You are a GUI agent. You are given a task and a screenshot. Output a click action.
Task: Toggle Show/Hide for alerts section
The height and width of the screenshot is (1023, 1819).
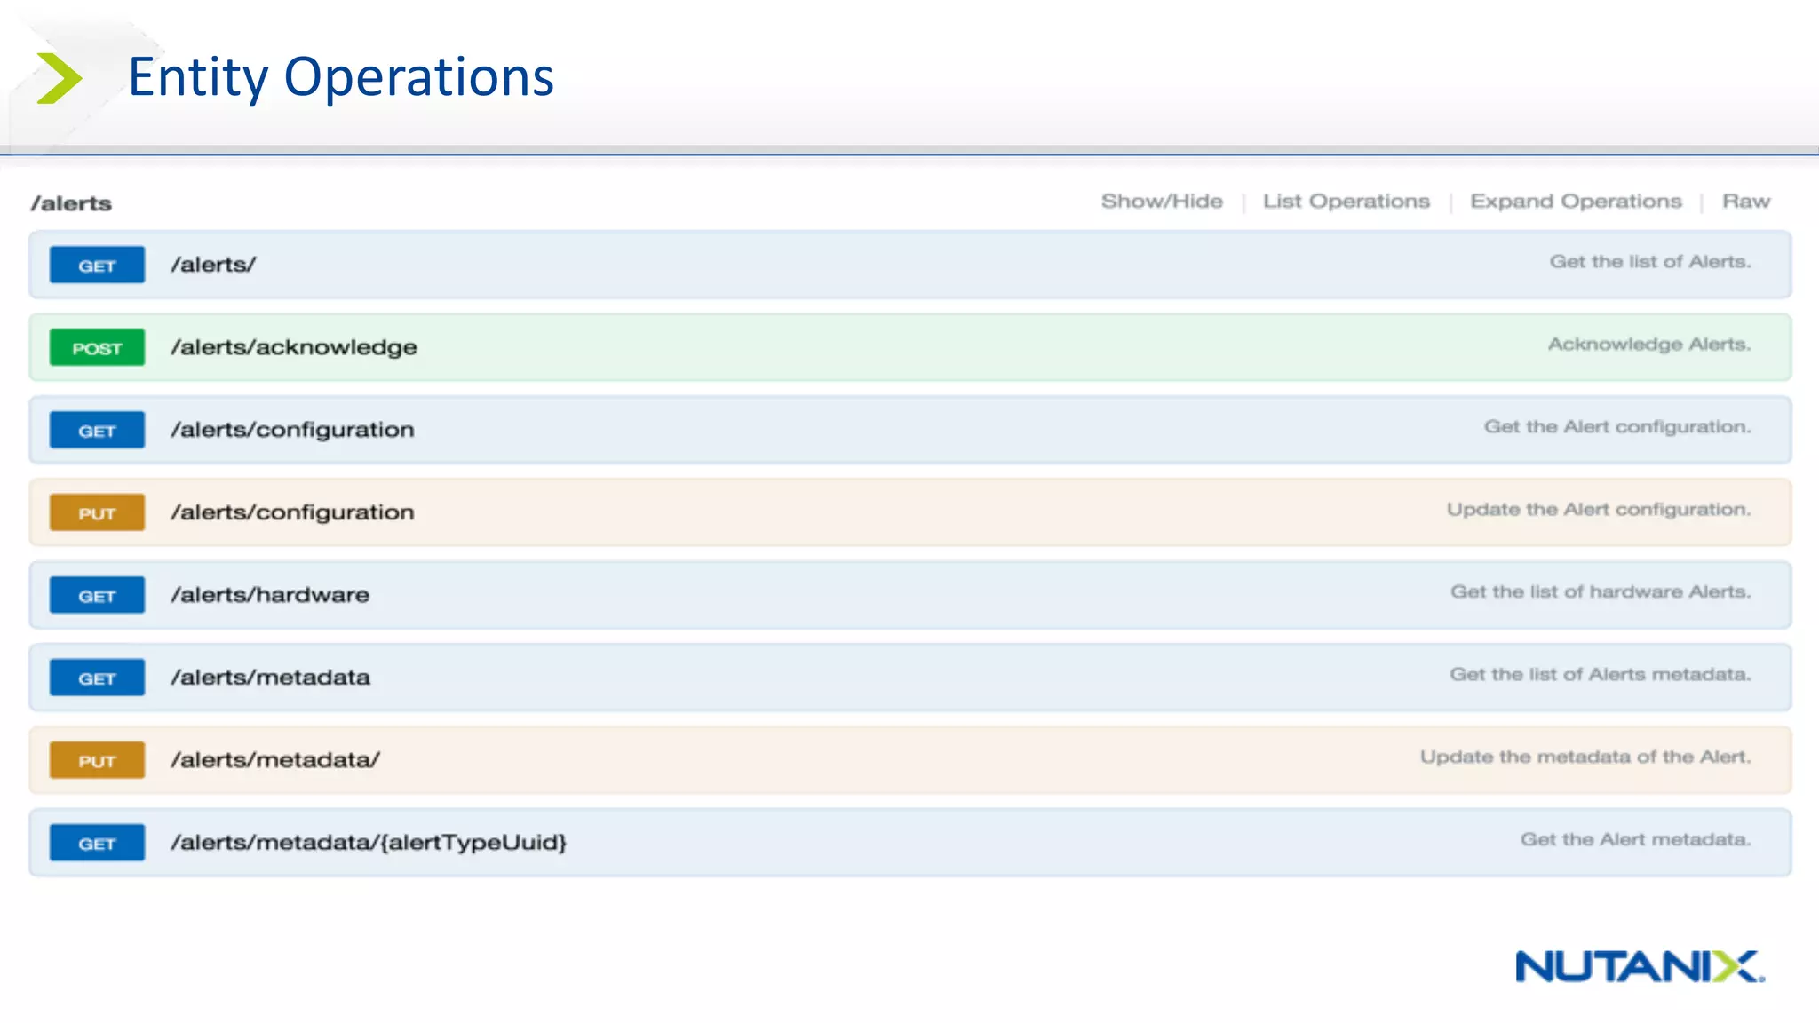[x=1162, y=202]
